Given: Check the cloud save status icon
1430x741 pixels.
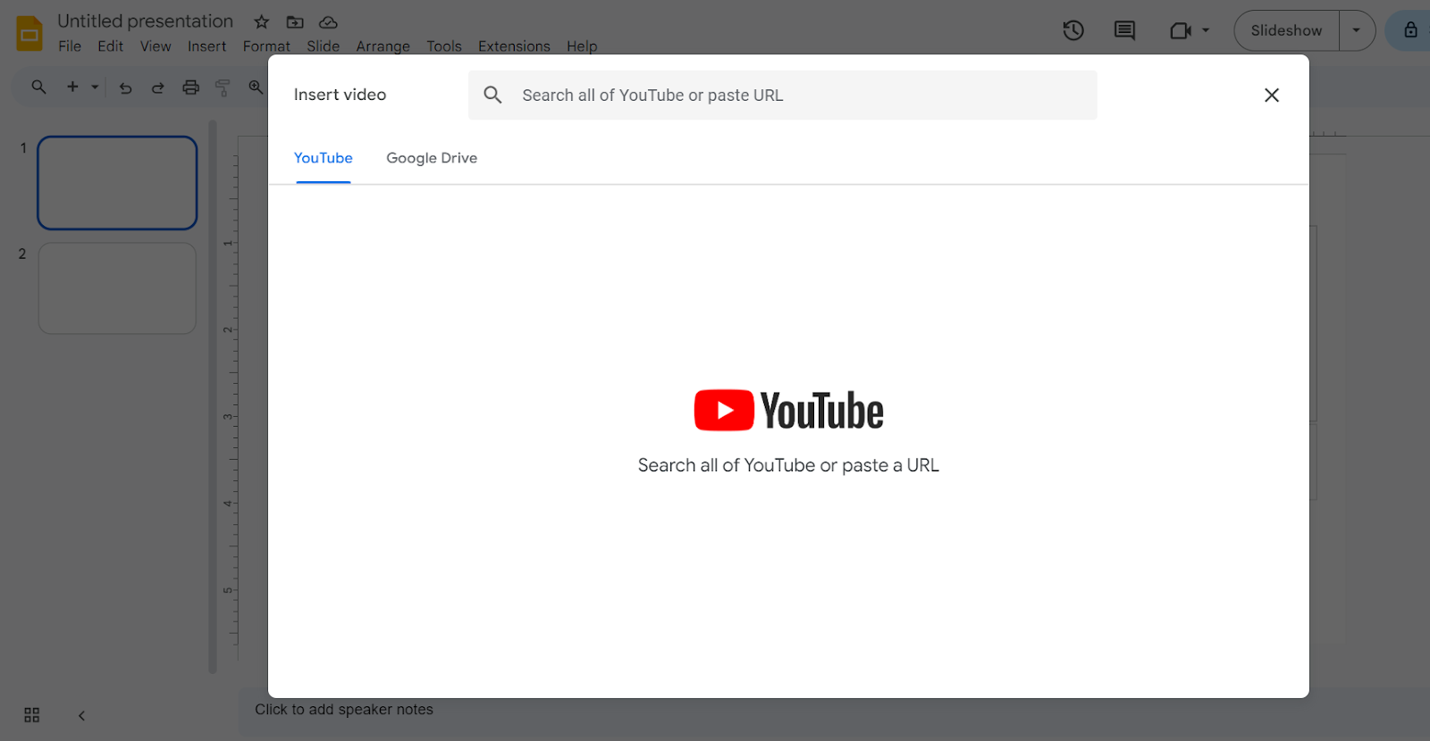Looking at the screenshot, I should click(x=328, y=21).
